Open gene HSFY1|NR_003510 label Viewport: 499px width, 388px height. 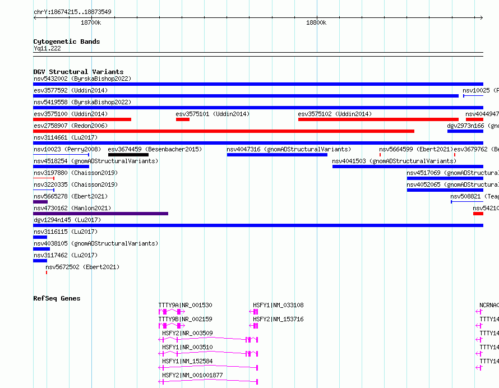(x=187, y=347)
